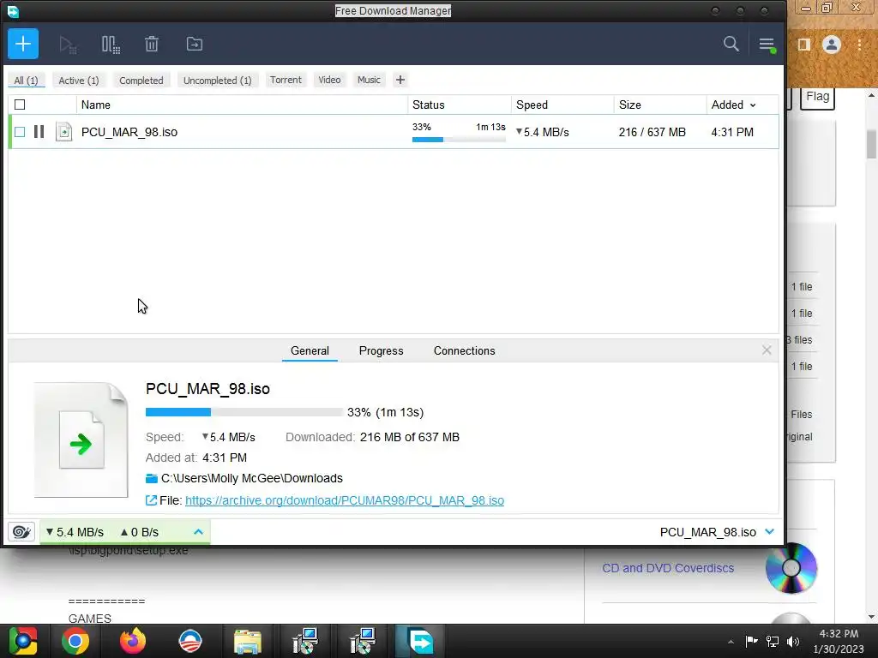
Task: Open the Downloads folder icon in details
Action: click(x=151, y=478)
